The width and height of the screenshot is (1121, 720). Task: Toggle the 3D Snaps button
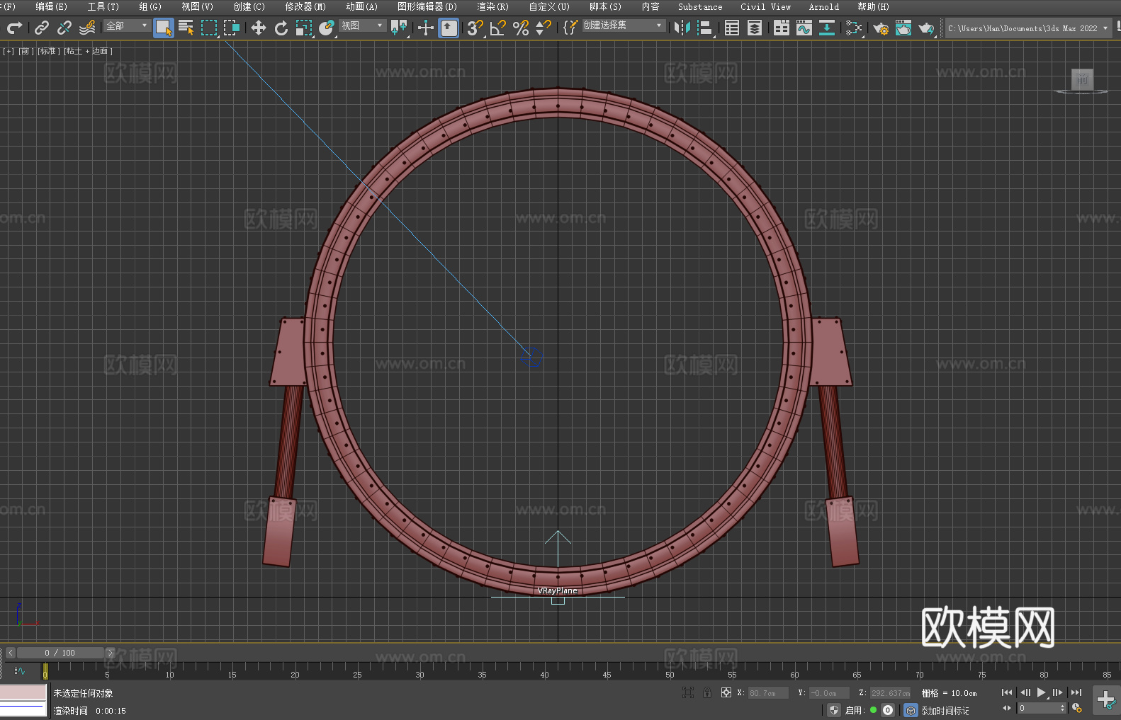(x=474, y=28)
